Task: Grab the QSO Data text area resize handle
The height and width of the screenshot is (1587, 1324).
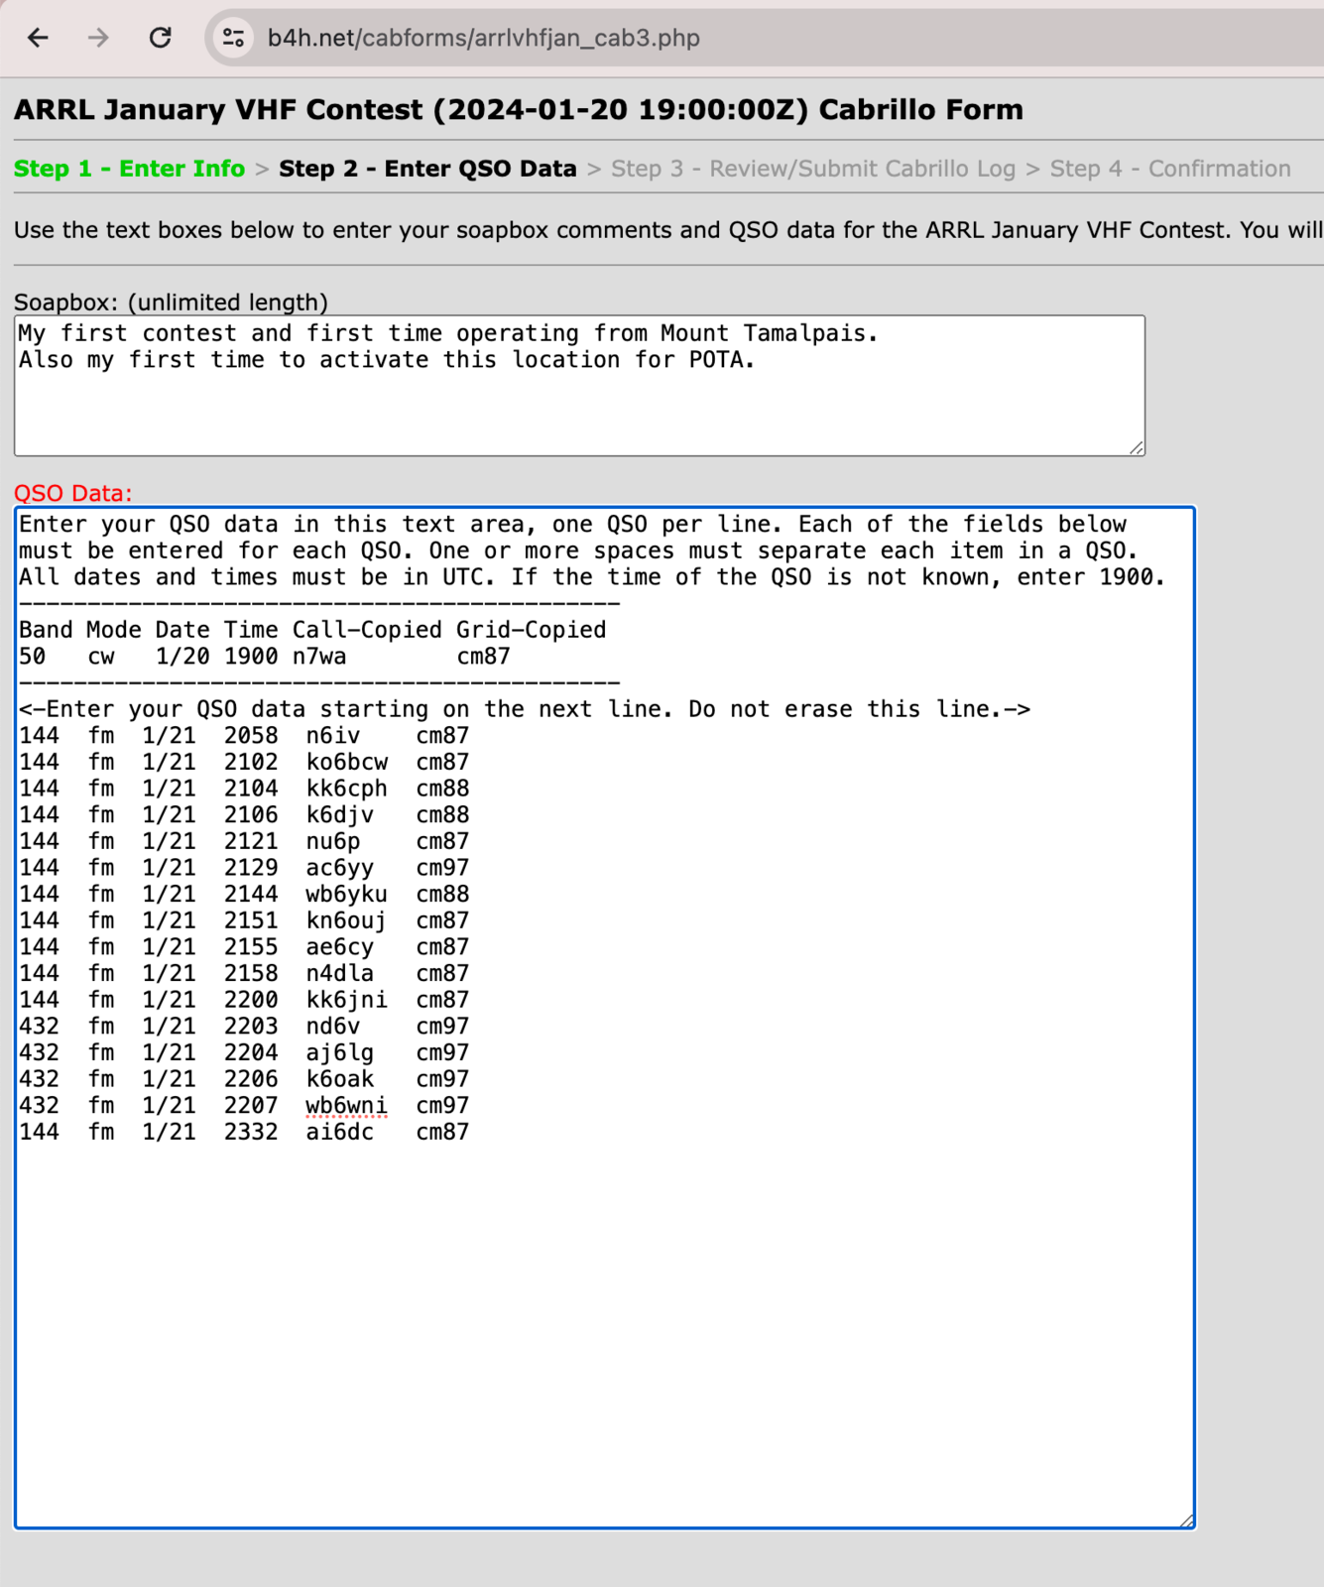Action: 1186,1520
